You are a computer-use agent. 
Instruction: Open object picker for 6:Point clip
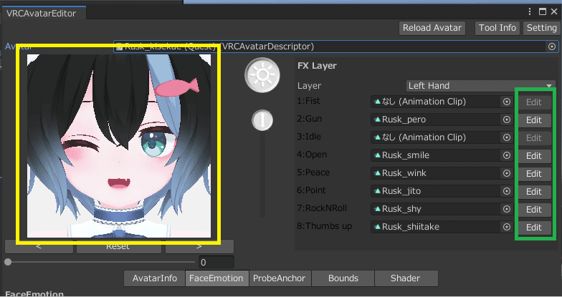coord(506,191)
